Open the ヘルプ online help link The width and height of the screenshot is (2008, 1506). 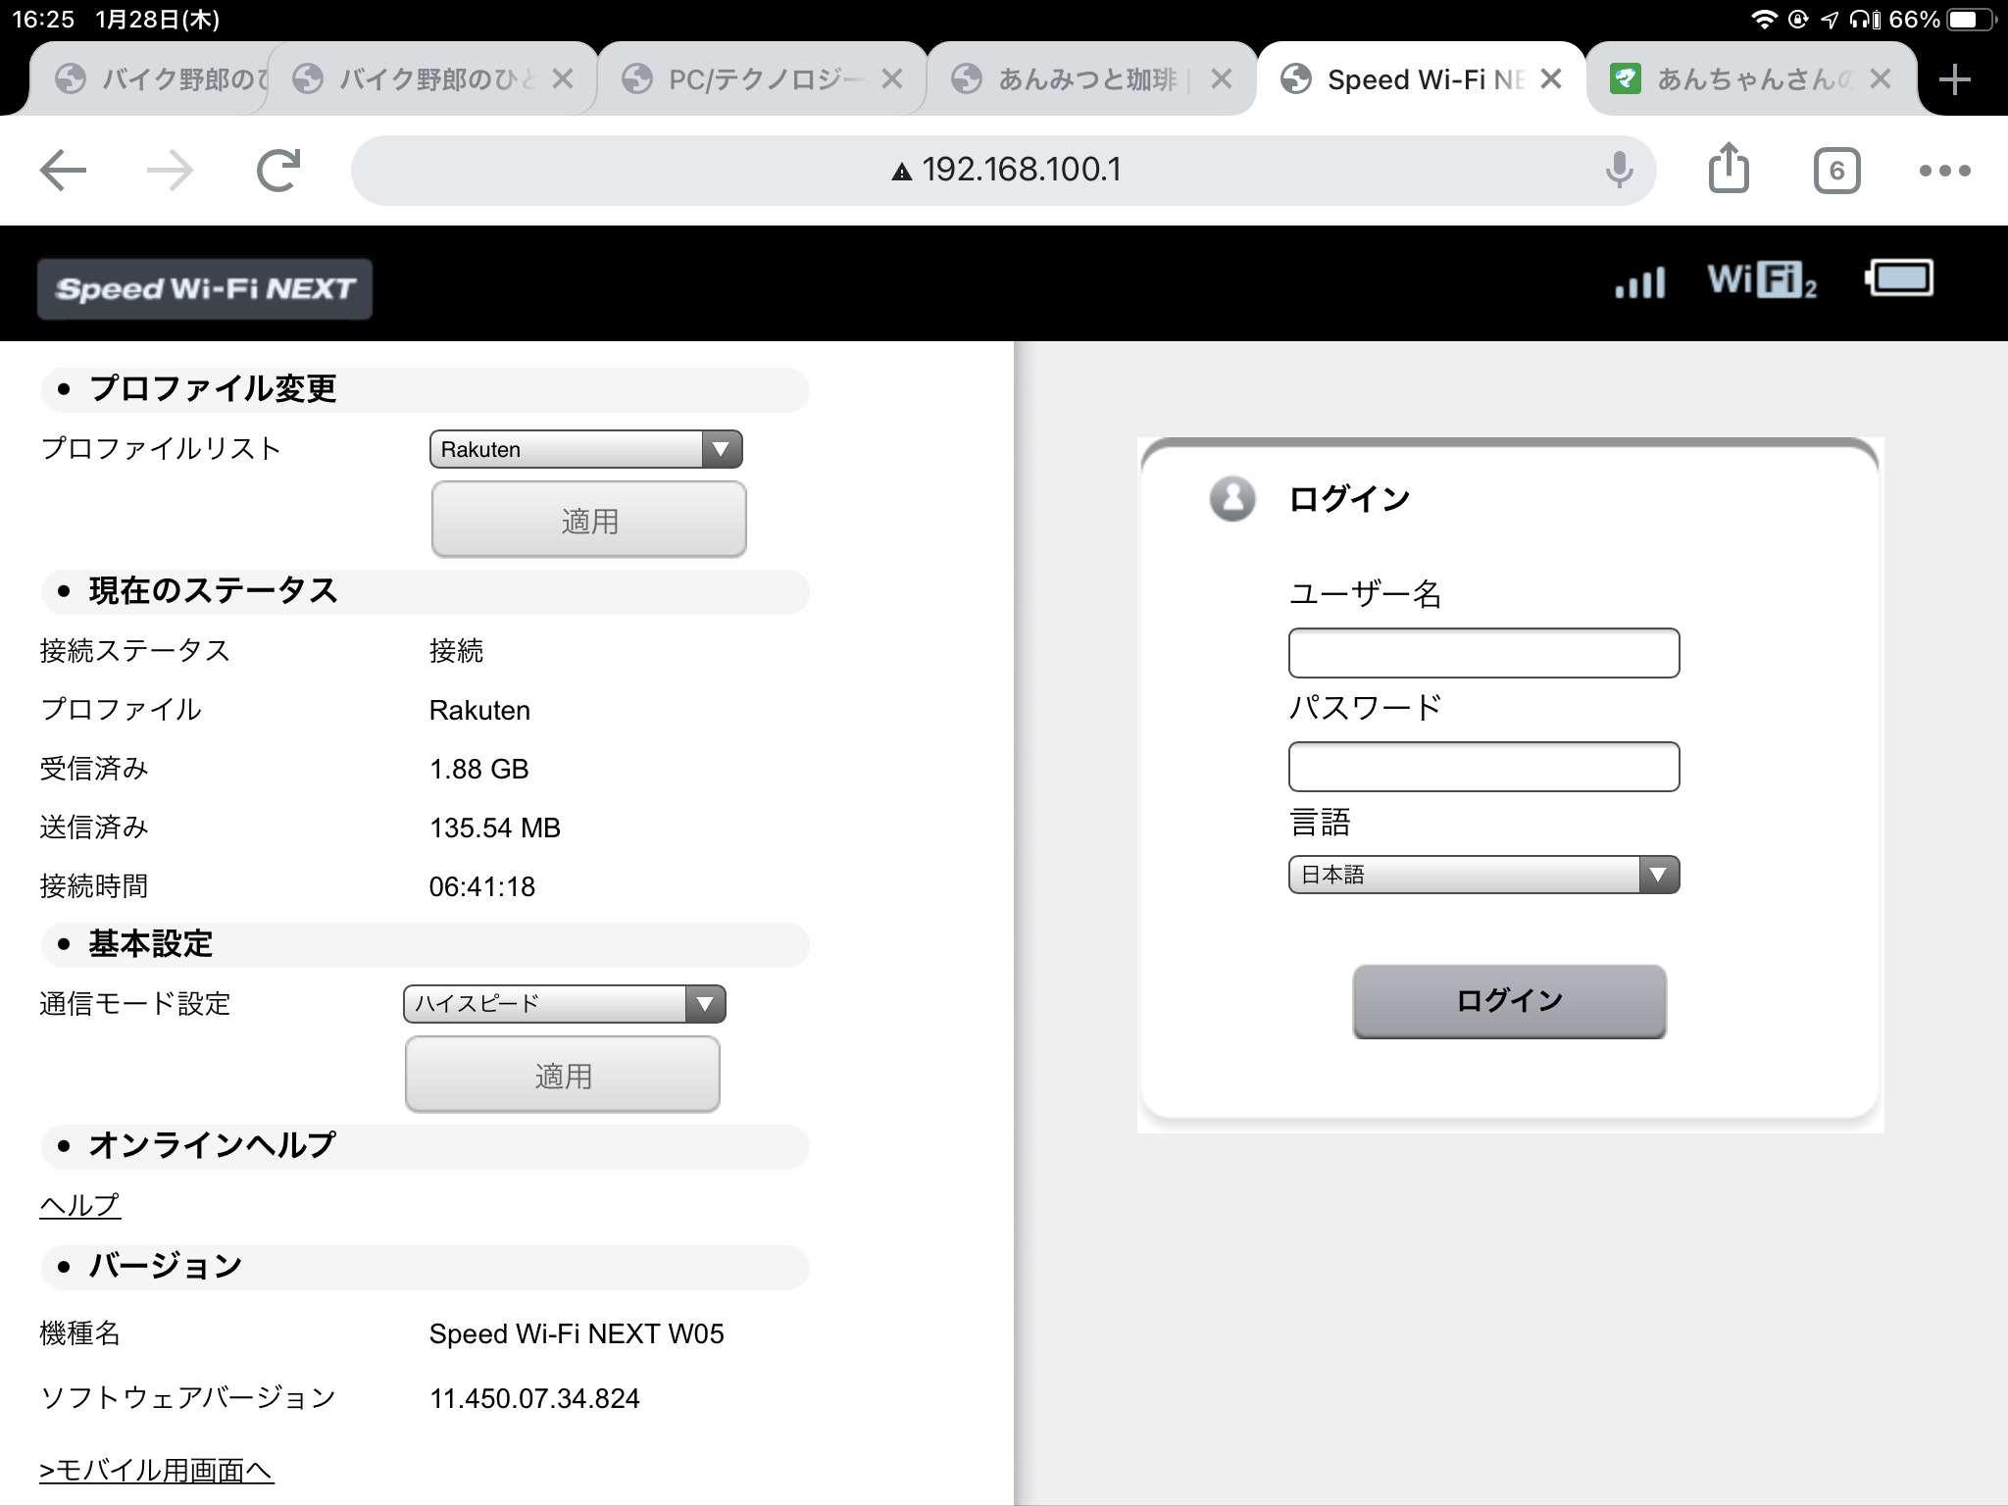(x=79, y=1205)
